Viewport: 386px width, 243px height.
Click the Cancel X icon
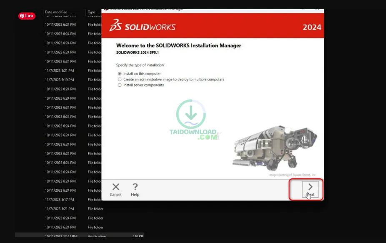pos(115,187)
